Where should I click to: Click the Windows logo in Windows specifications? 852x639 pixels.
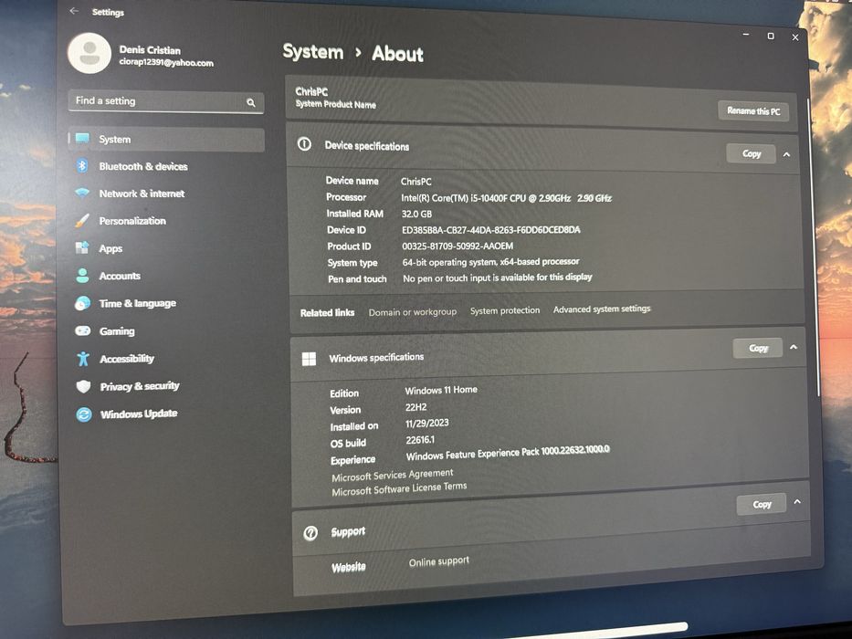309,358
